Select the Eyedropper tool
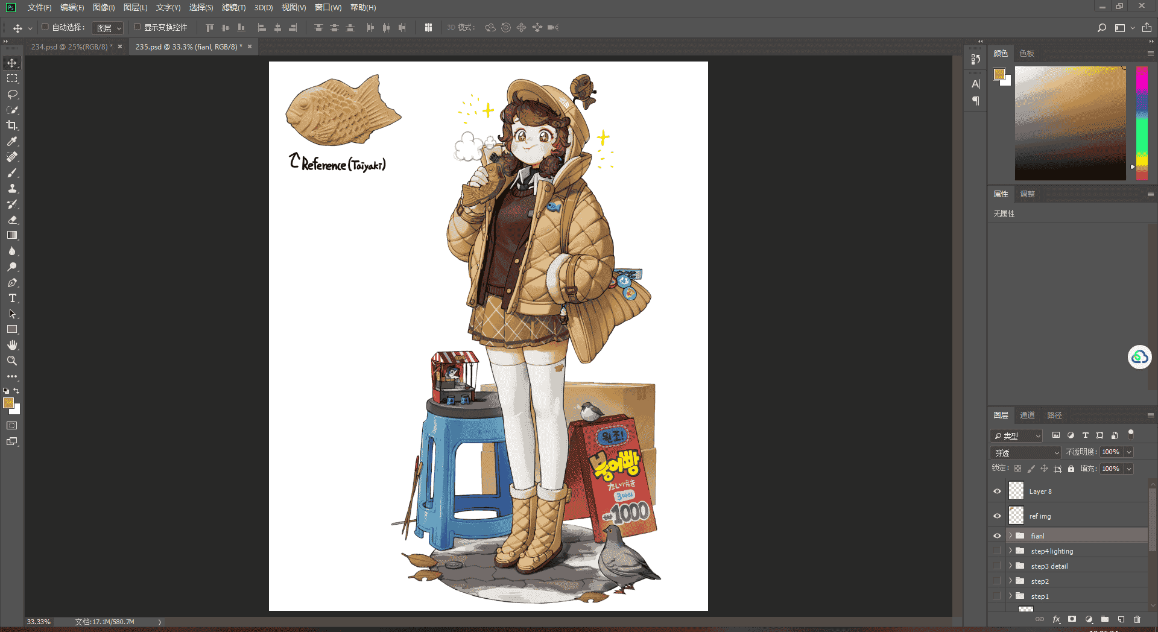Viewport: 1158px width, 632px height. click(x=12, y=141)
